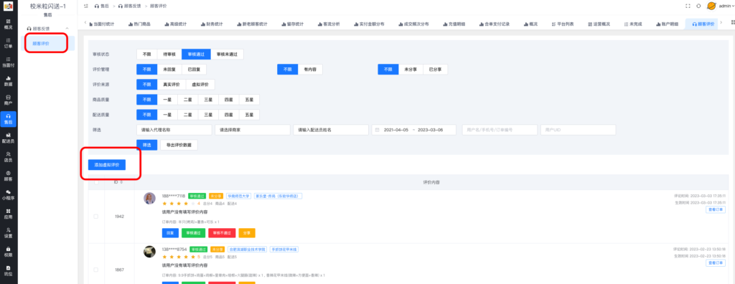Click avatar of user 138****8754
Viewport: 735px width, 284px height.
[x=149, y=252]
